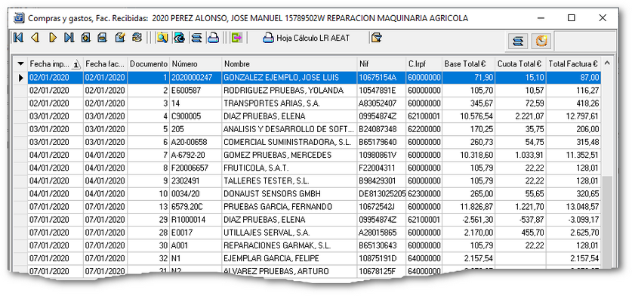Image resolution: width=632 pixels, height=296 pixels.
Task: Sort by Total Factura € header
Action: pyautogui.click(x=574, y=63)
